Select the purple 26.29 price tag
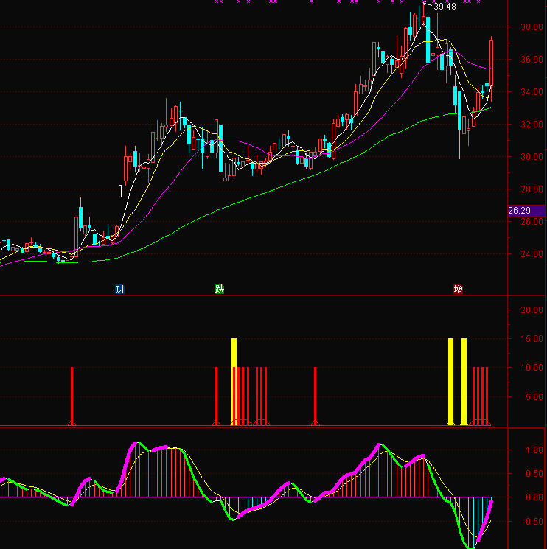 pyautogui.click(x=526, y=211)
